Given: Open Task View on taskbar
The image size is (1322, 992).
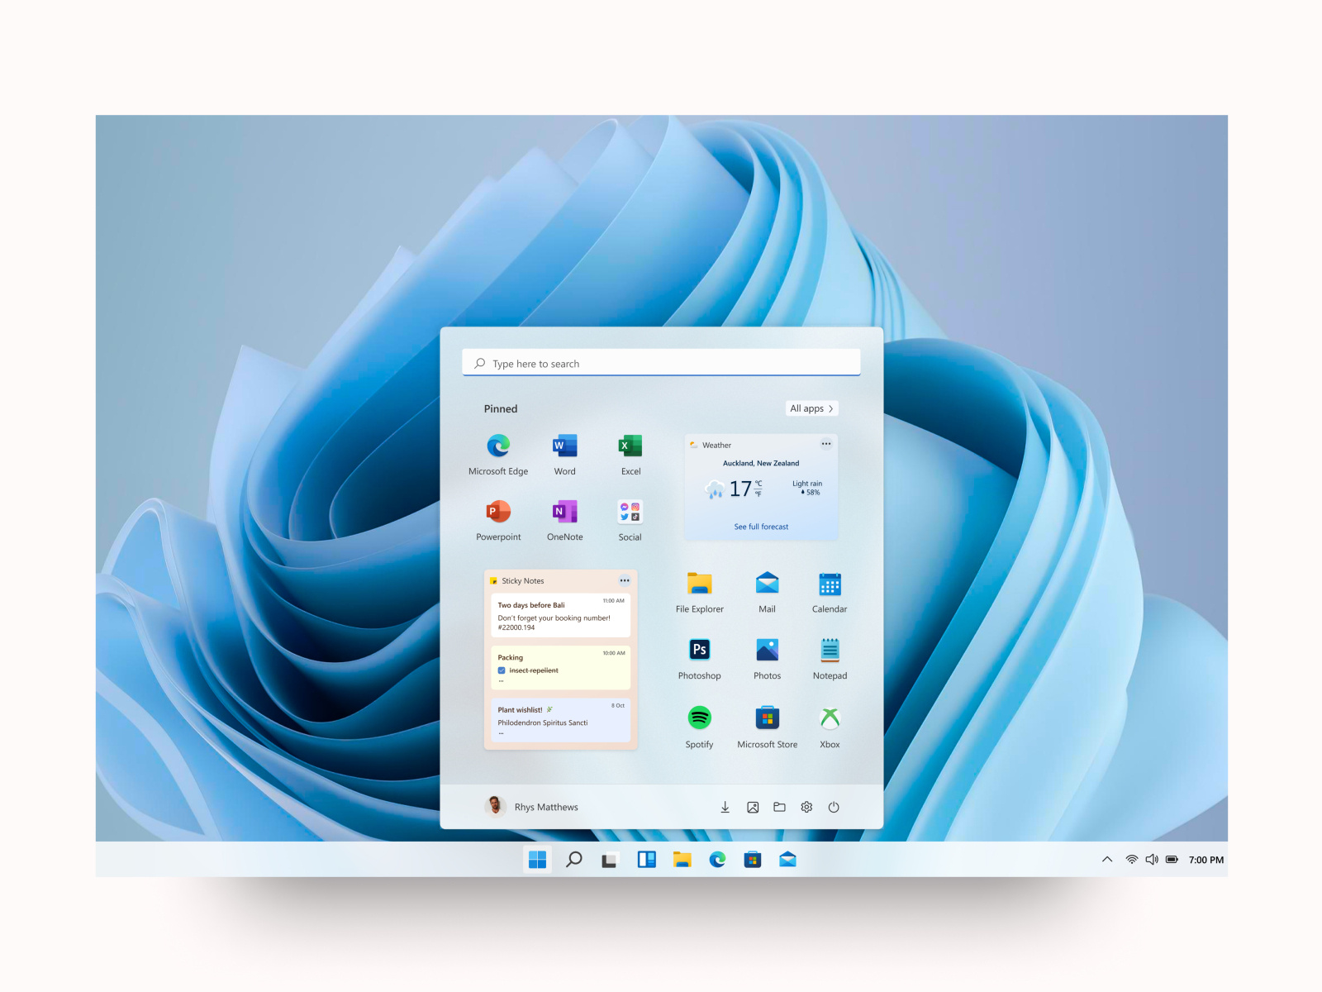Looking at the screenshot, I should pyautogui.click(x=609, y=861).
